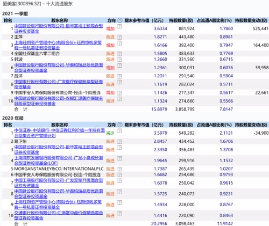Click the question-mark icon in 2021 row 1 银华富裕主题

pos(119,26)
